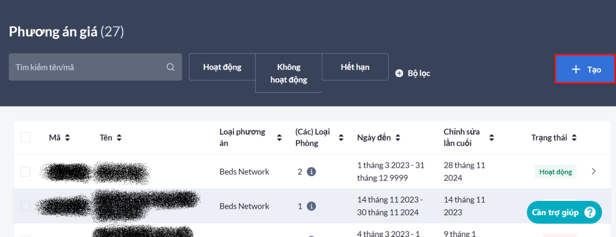Expand the first row using its right chevron

click(x=594, y=171)
